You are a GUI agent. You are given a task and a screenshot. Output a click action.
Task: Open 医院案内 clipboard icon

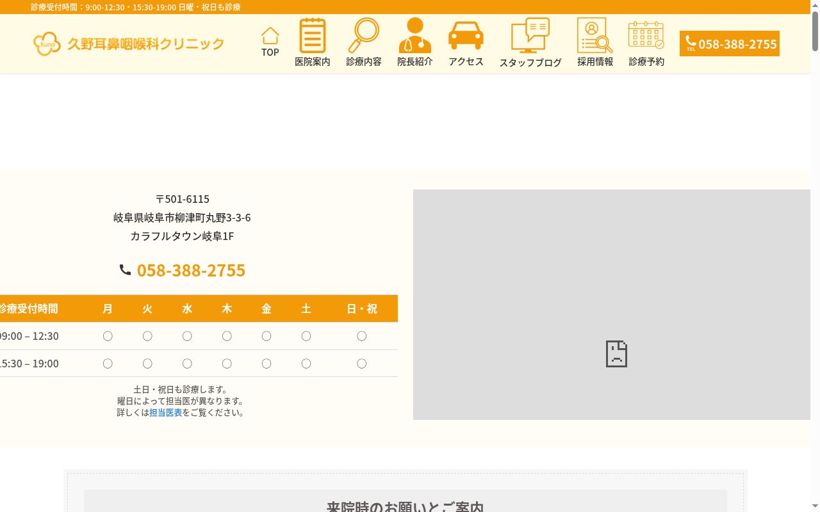tap(313, 35)
